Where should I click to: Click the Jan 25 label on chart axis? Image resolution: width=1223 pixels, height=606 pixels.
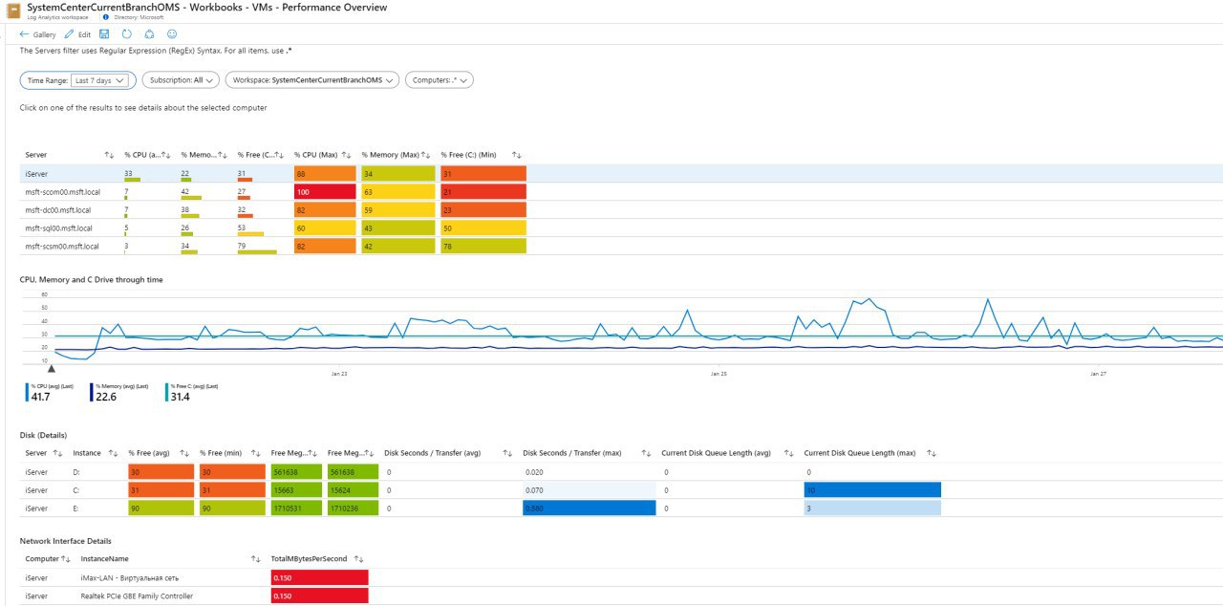coord(719,375)
